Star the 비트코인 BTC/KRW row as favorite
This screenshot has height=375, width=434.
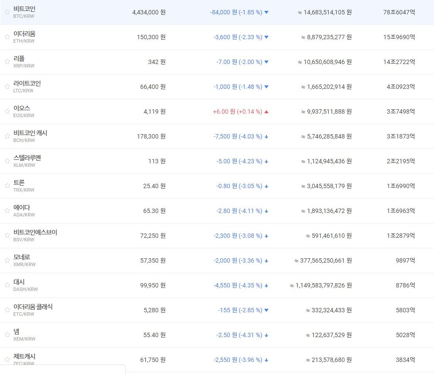point(7,12)
